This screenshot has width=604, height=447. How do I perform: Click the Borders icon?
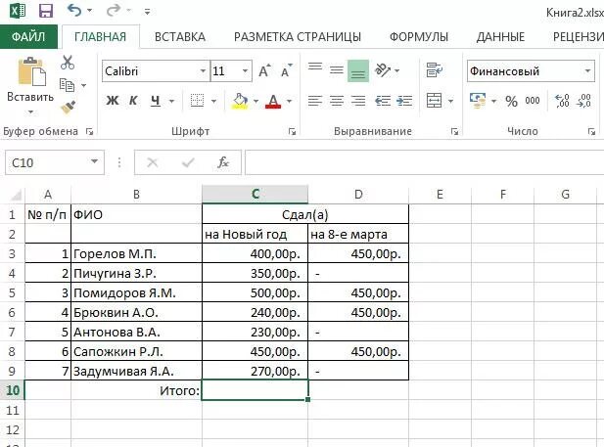197,102
